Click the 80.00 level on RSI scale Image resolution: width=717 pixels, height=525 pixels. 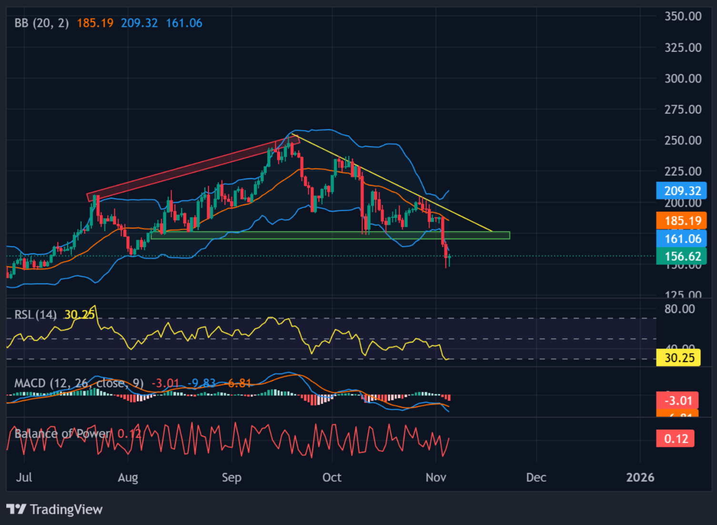(x=679, y=309)
